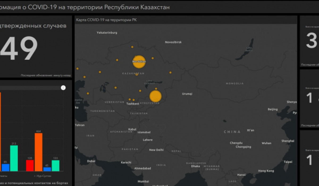The width and height of the screenshot is (319, 186).
Task: Click the Islamabad city label
Action: (144, 132)
